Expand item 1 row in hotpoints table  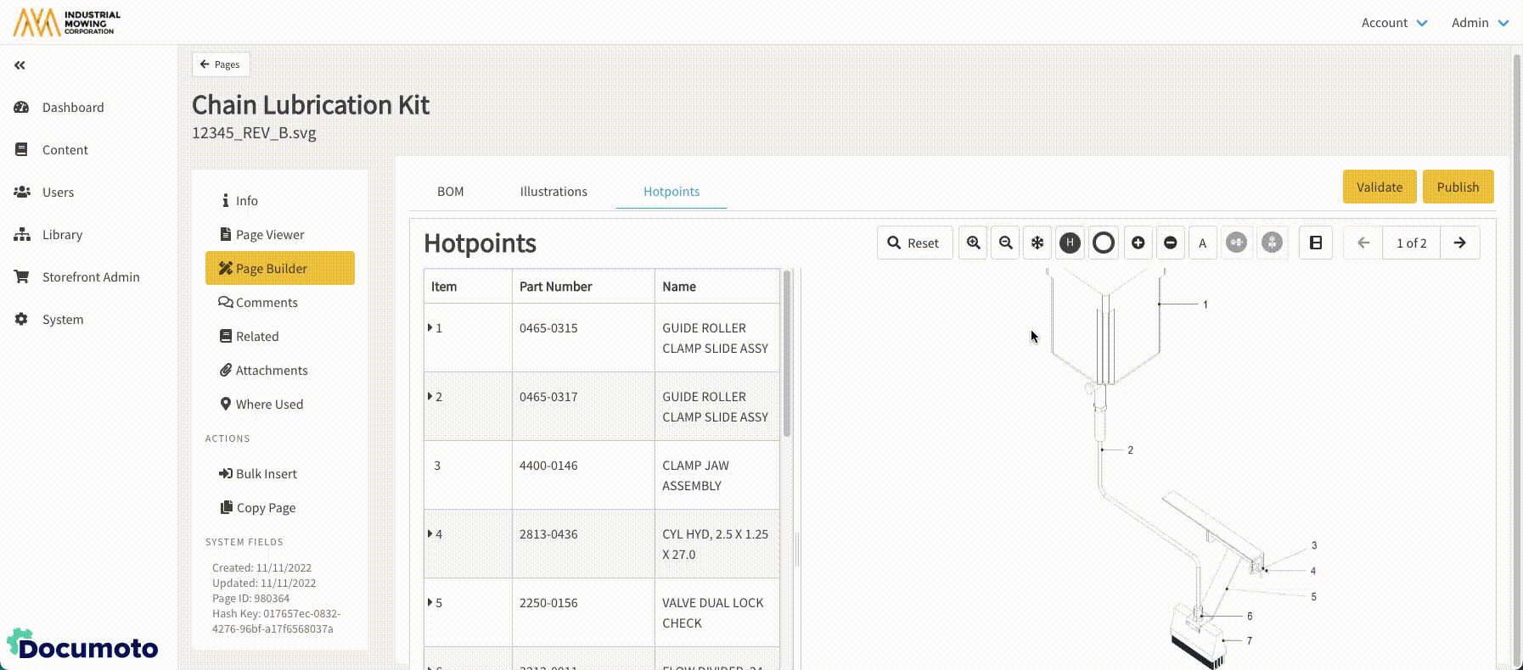(430, 327)
